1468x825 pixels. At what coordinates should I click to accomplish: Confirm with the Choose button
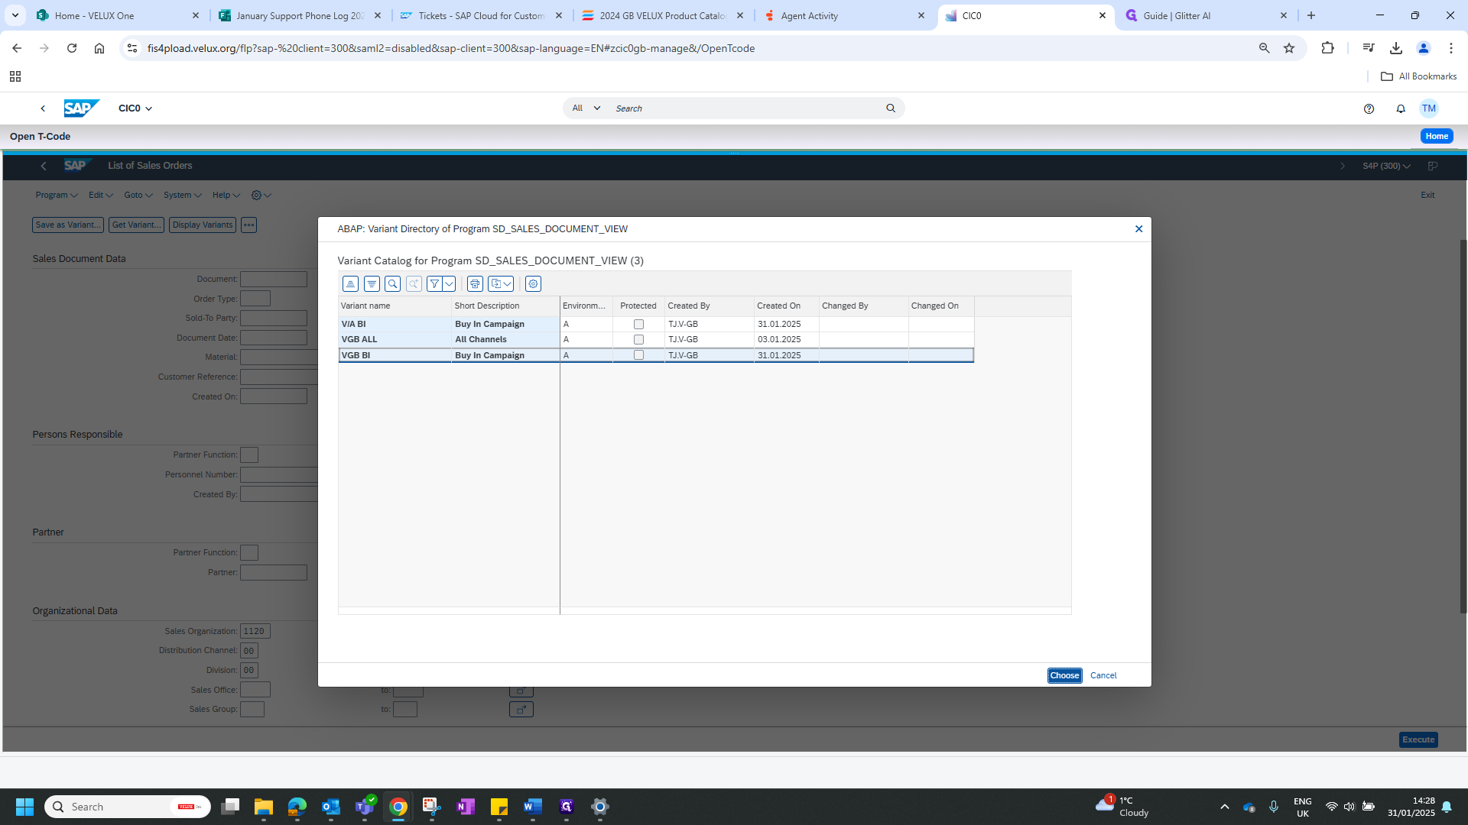1064,675
